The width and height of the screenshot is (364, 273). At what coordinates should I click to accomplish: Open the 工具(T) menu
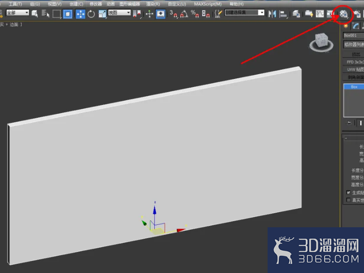[15, 4]
